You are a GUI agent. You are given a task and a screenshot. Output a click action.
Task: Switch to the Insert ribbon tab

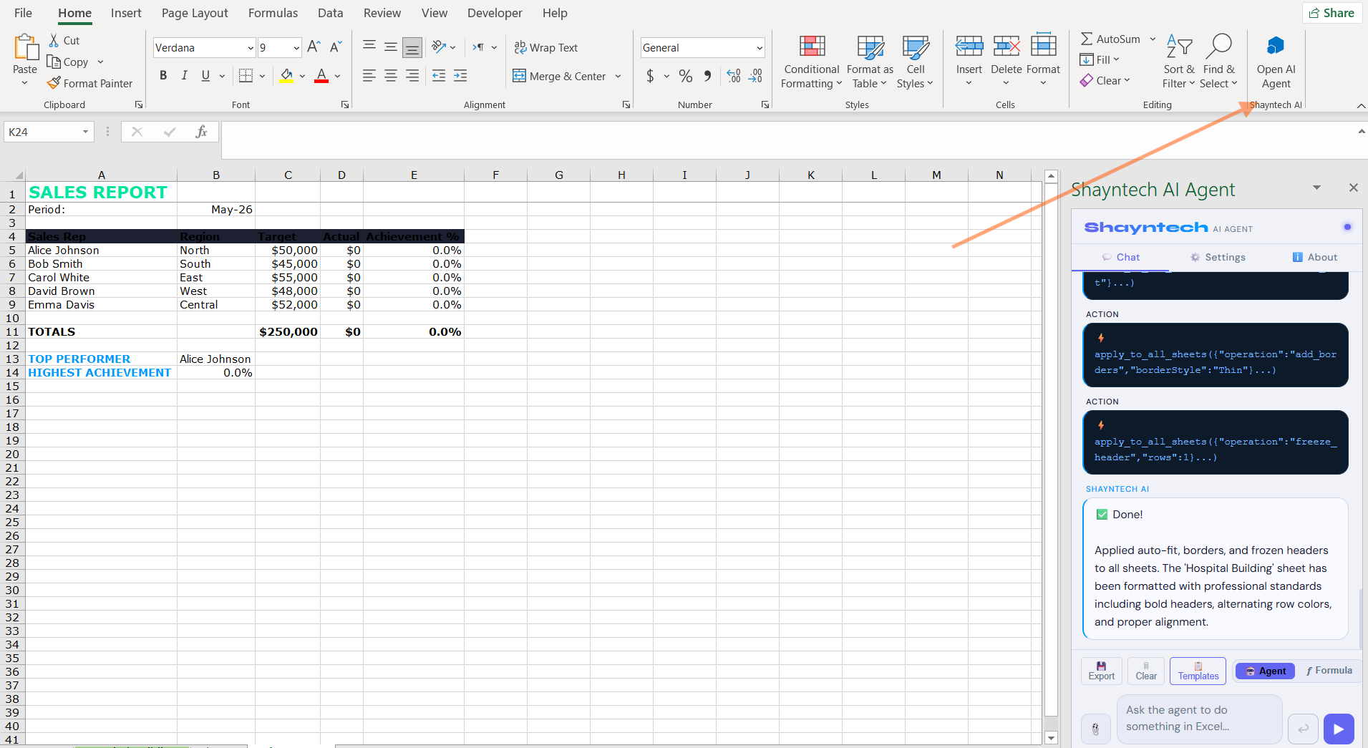(x=126, y=13)
